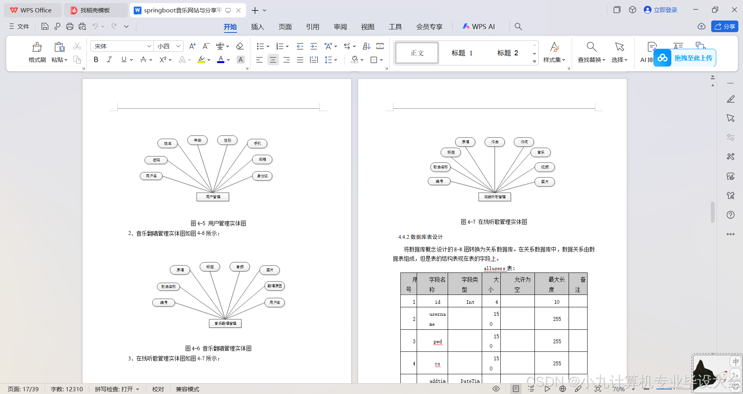Click the Undo arrow icon
Image resolution: width=743 pixels, height=394 pixels.
tap(95, 26)
